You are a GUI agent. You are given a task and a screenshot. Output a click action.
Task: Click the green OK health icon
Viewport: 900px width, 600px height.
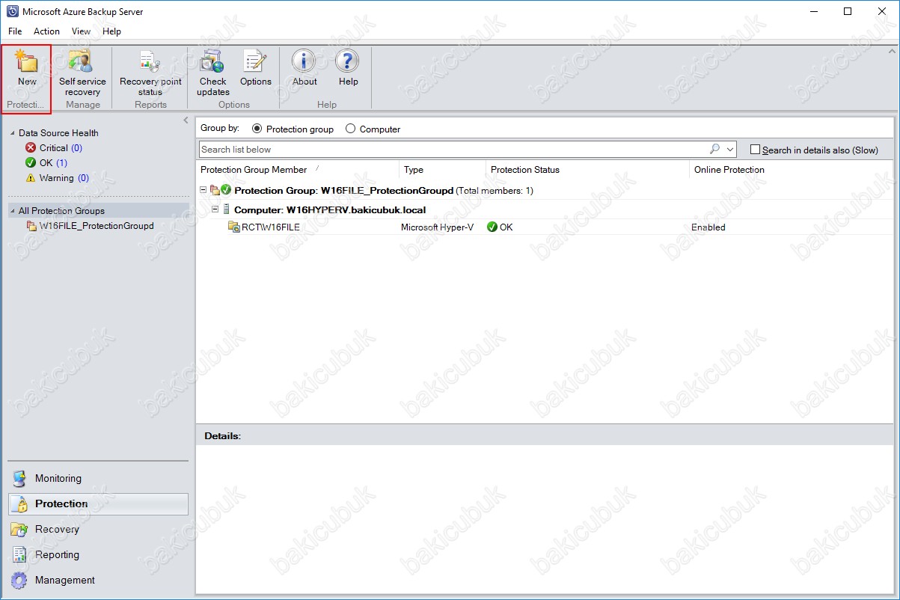[31, 163]
